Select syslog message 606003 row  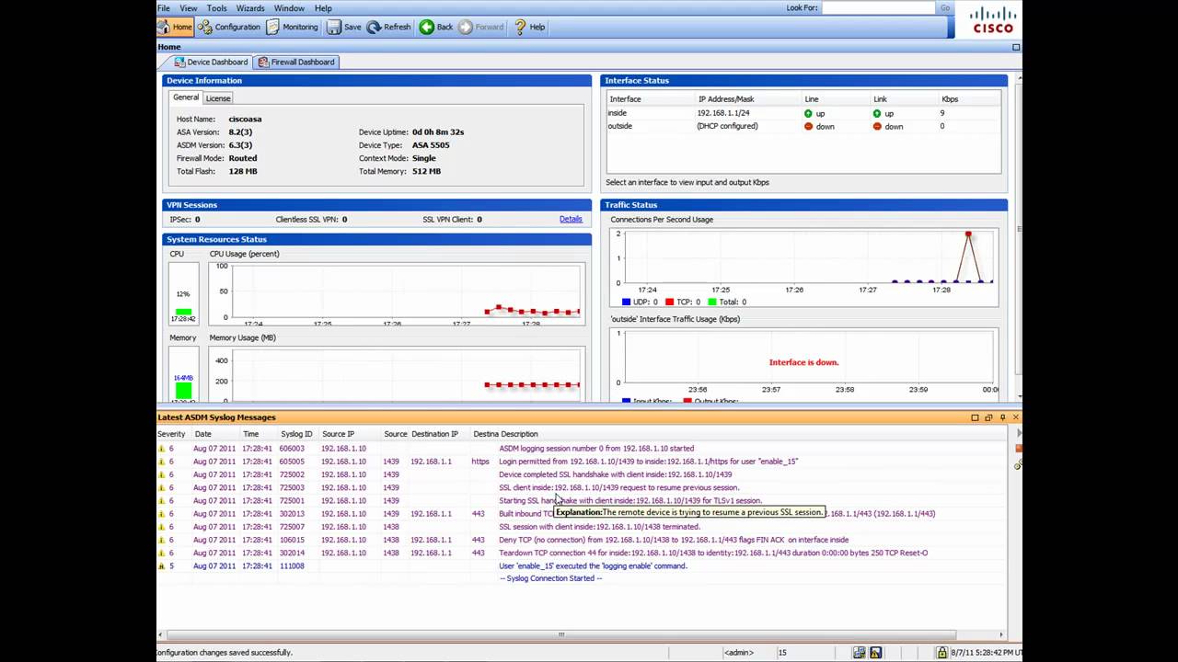tap(582, 449)
